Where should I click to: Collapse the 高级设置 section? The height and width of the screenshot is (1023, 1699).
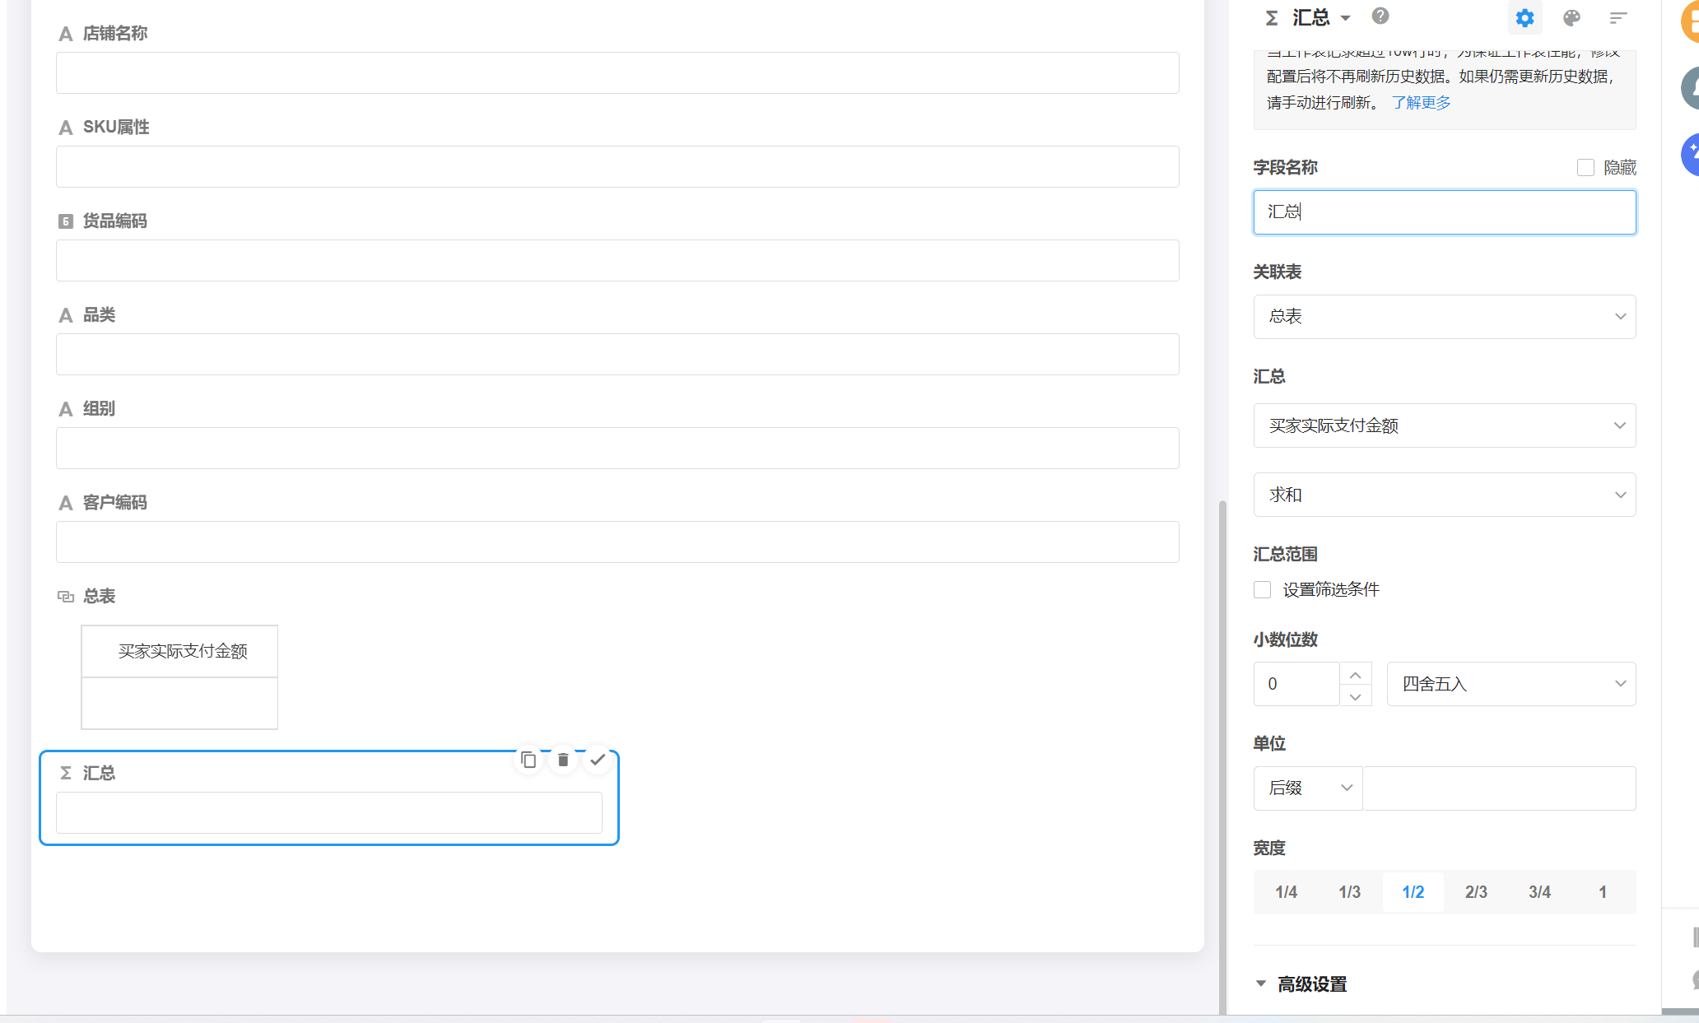[x=1259, y=983]
